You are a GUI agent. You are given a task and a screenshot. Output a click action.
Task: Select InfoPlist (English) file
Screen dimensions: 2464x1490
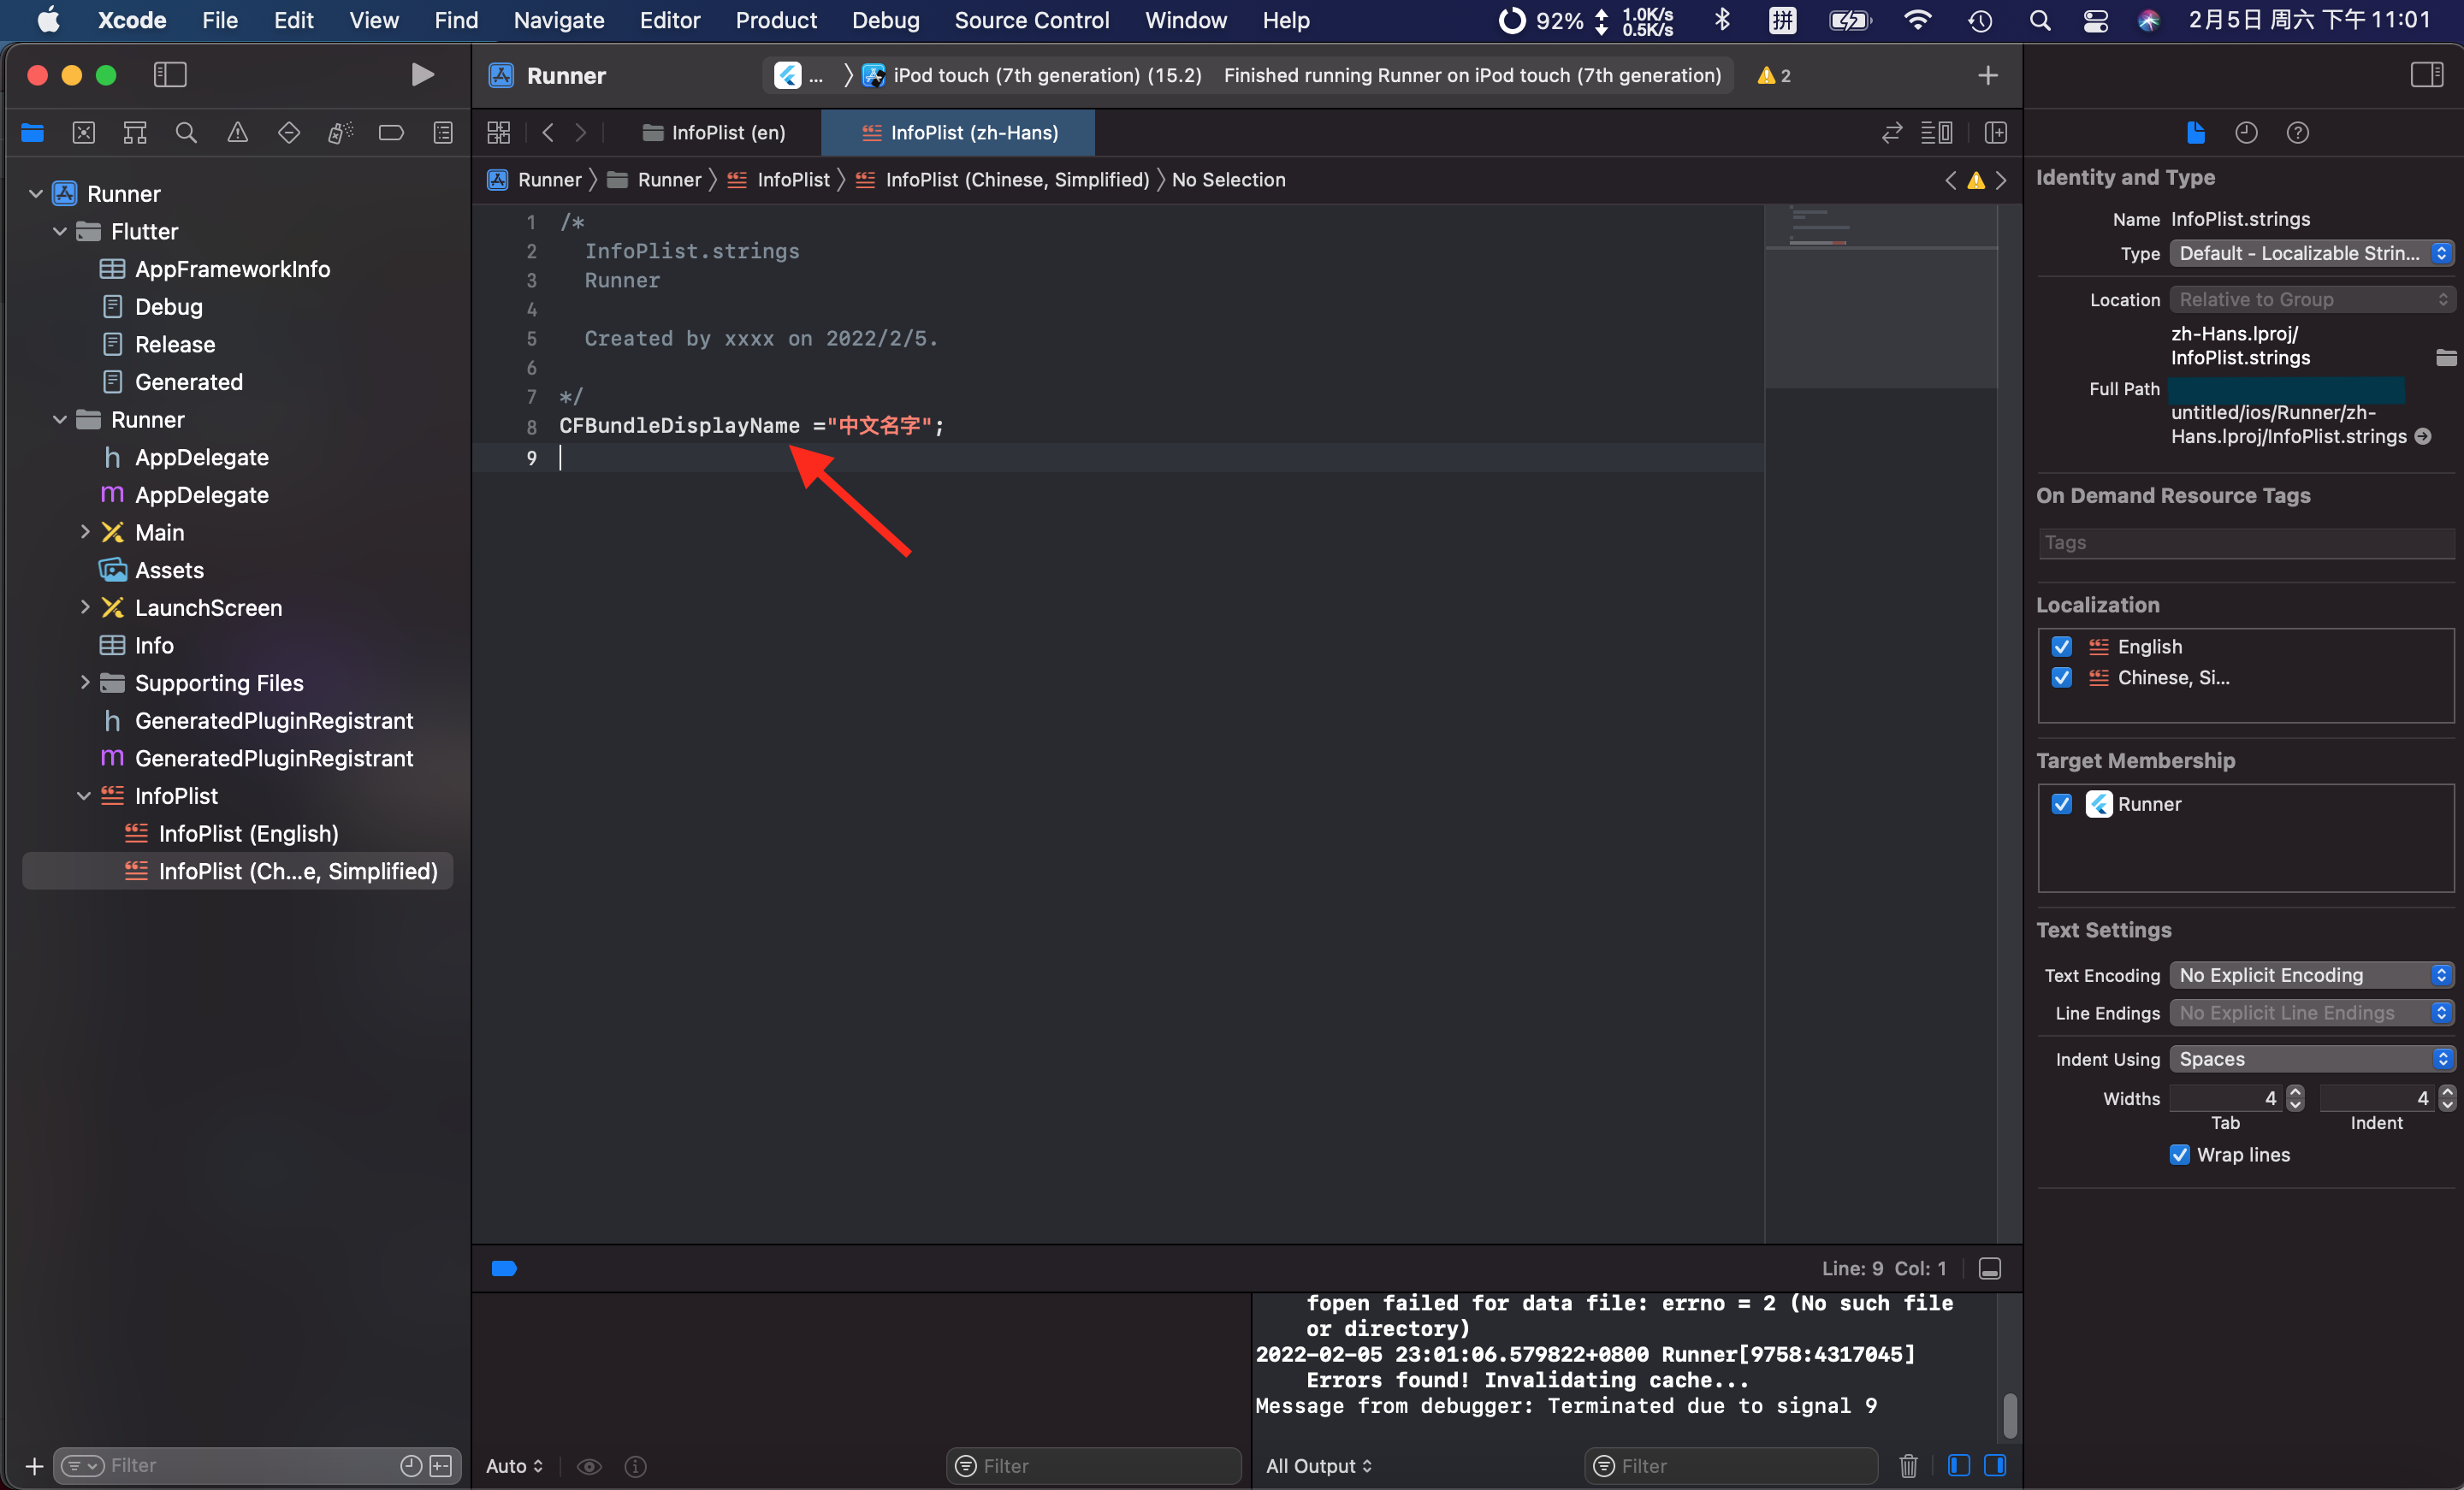coord(248,833)
